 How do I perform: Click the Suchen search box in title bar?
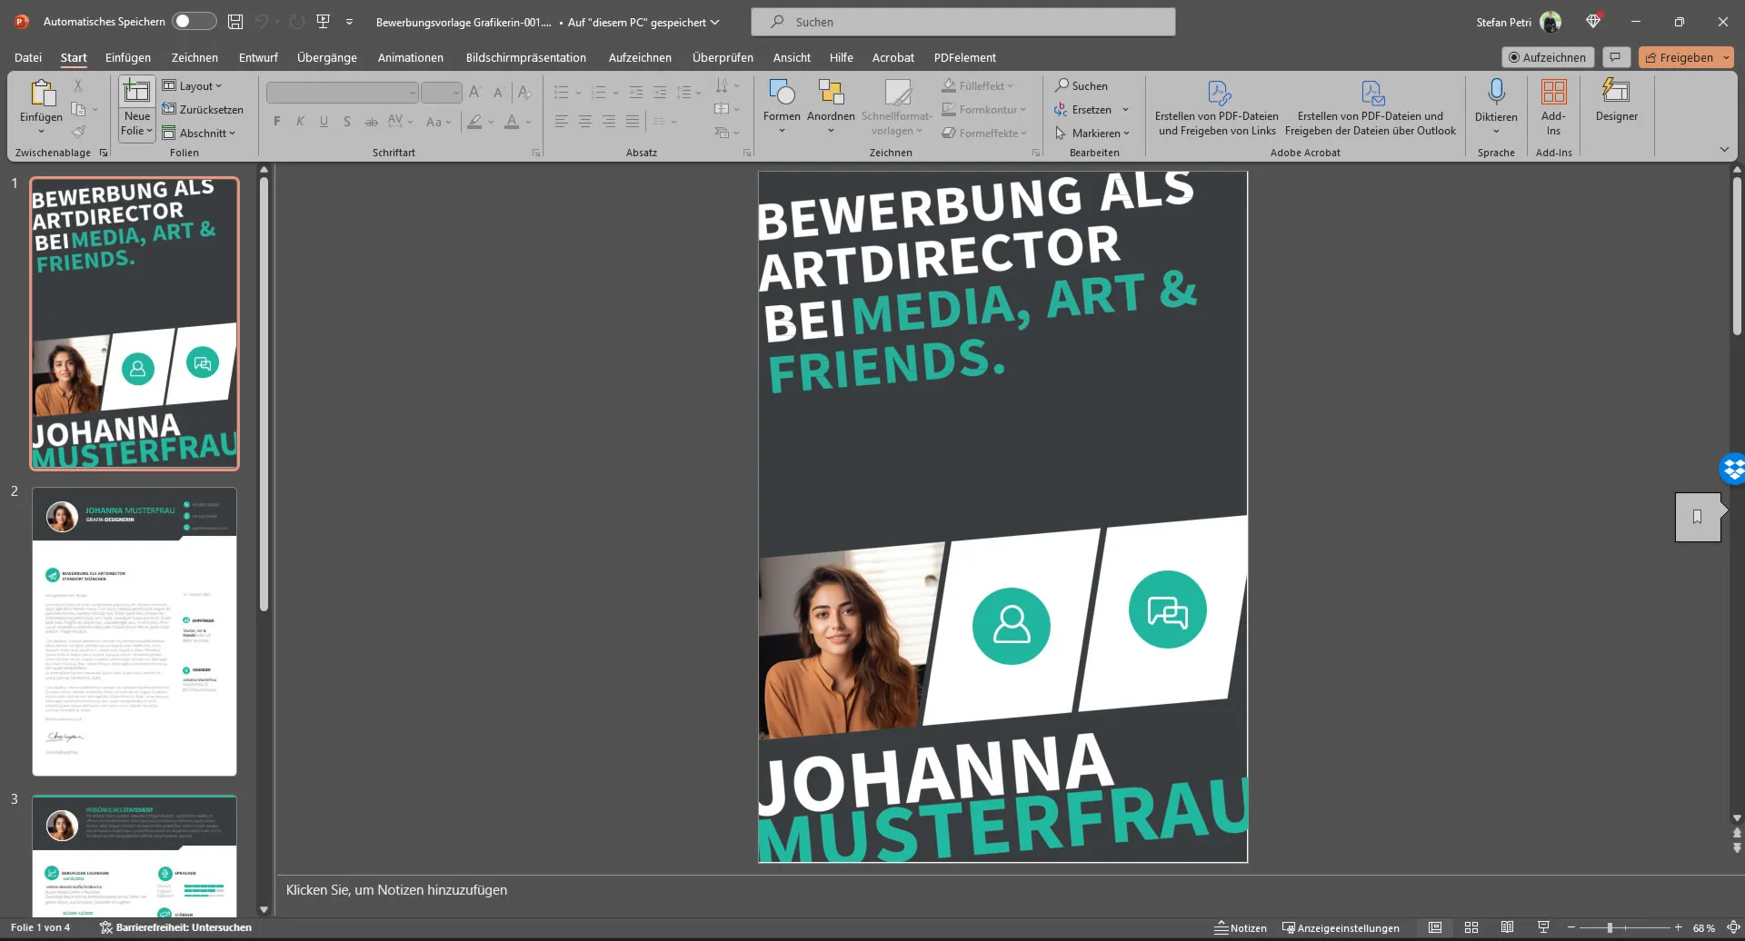coord(963,22)
